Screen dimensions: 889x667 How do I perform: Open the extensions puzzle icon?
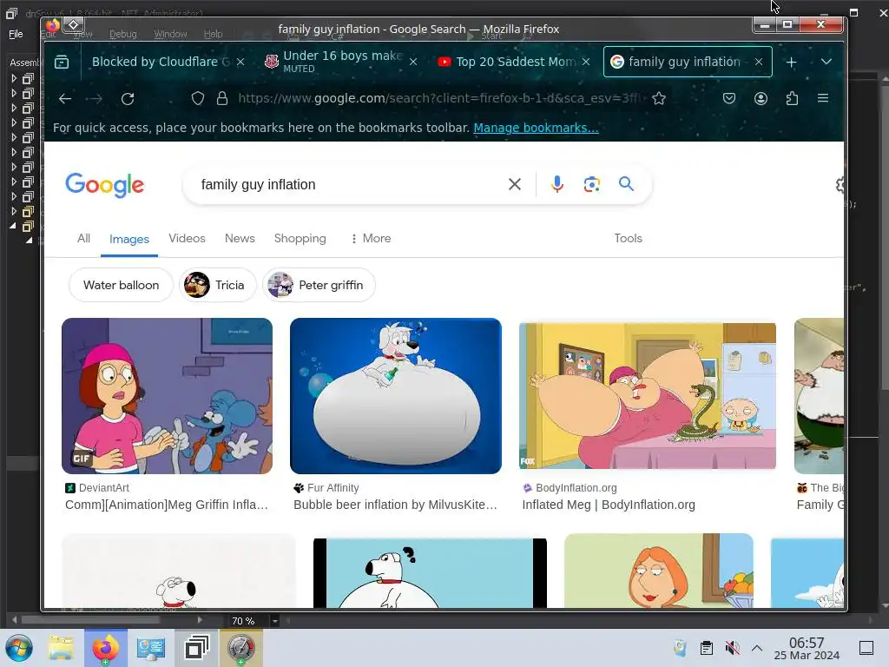[792, 99]
